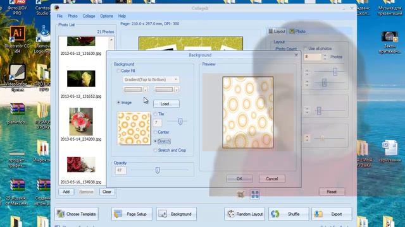Viewport: 405px width, 227px height.
Task: Click the grid layout icon below the collage
Action: pyautogui.click(x=254, y=194)
